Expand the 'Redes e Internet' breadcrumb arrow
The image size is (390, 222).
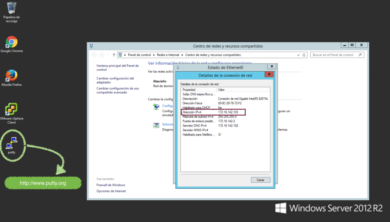(182, 55)
